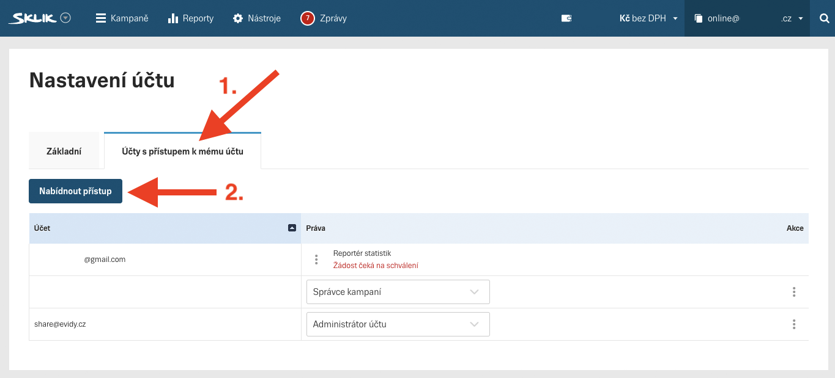Click the search magnifier icon
835x378 pixels.
coord(824,18)
